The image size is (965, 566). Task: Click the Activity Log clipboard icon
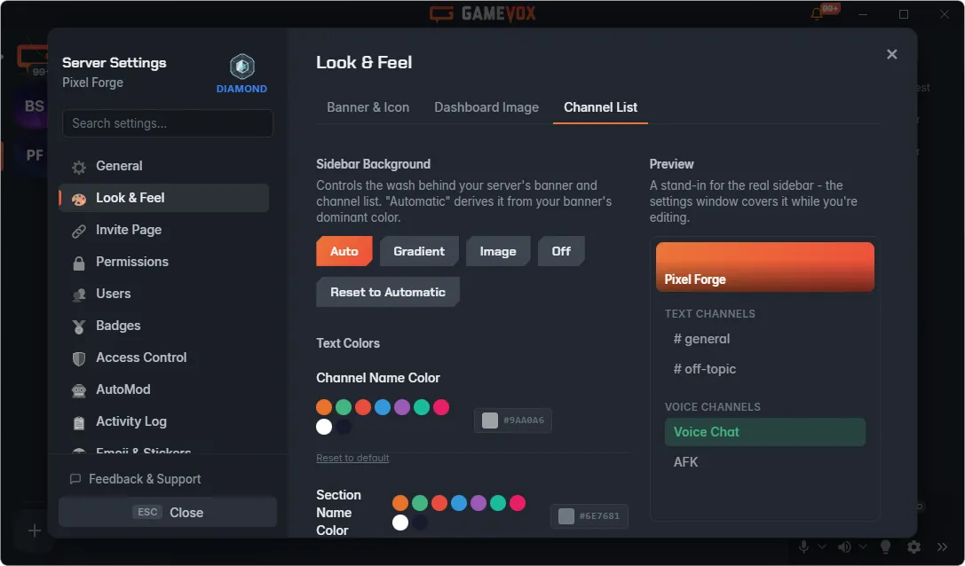pos(79,422)
